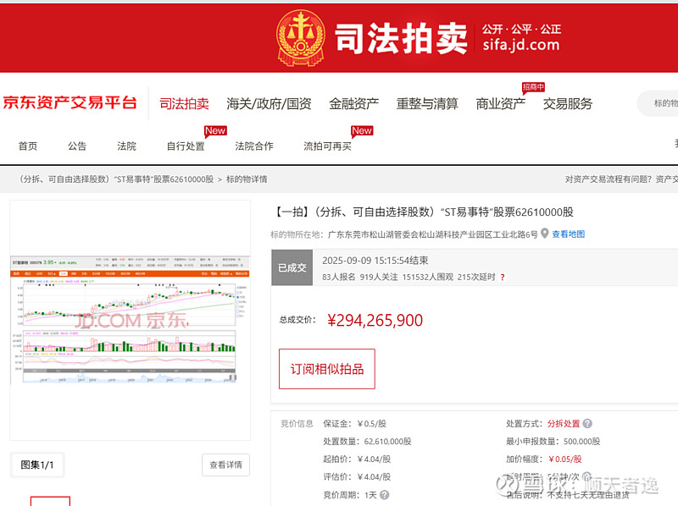Click the breadcrumb link for ST易事特 stock listing

116,179
